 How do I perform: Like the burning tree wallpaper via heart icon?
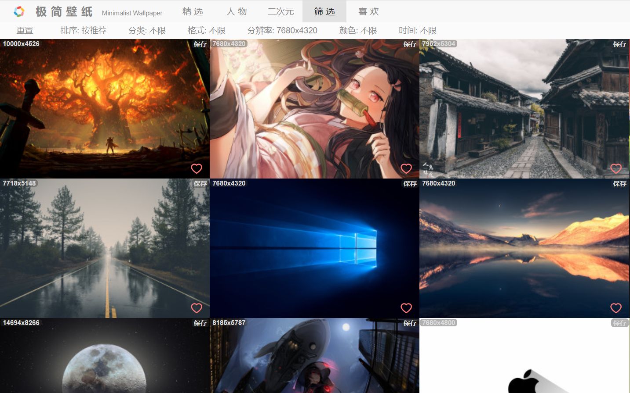tap(197, 168)
